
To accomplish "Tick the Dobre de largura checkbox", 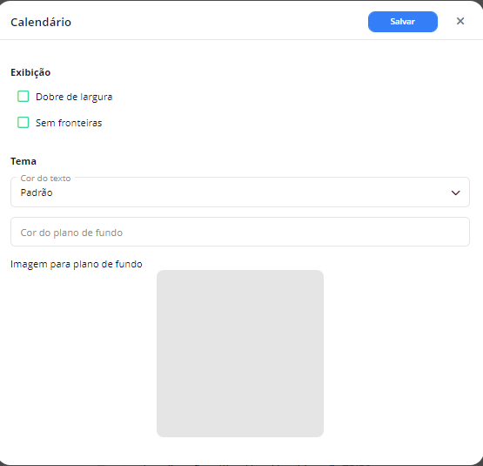I will pyautogui.click(x=23, y=96).
